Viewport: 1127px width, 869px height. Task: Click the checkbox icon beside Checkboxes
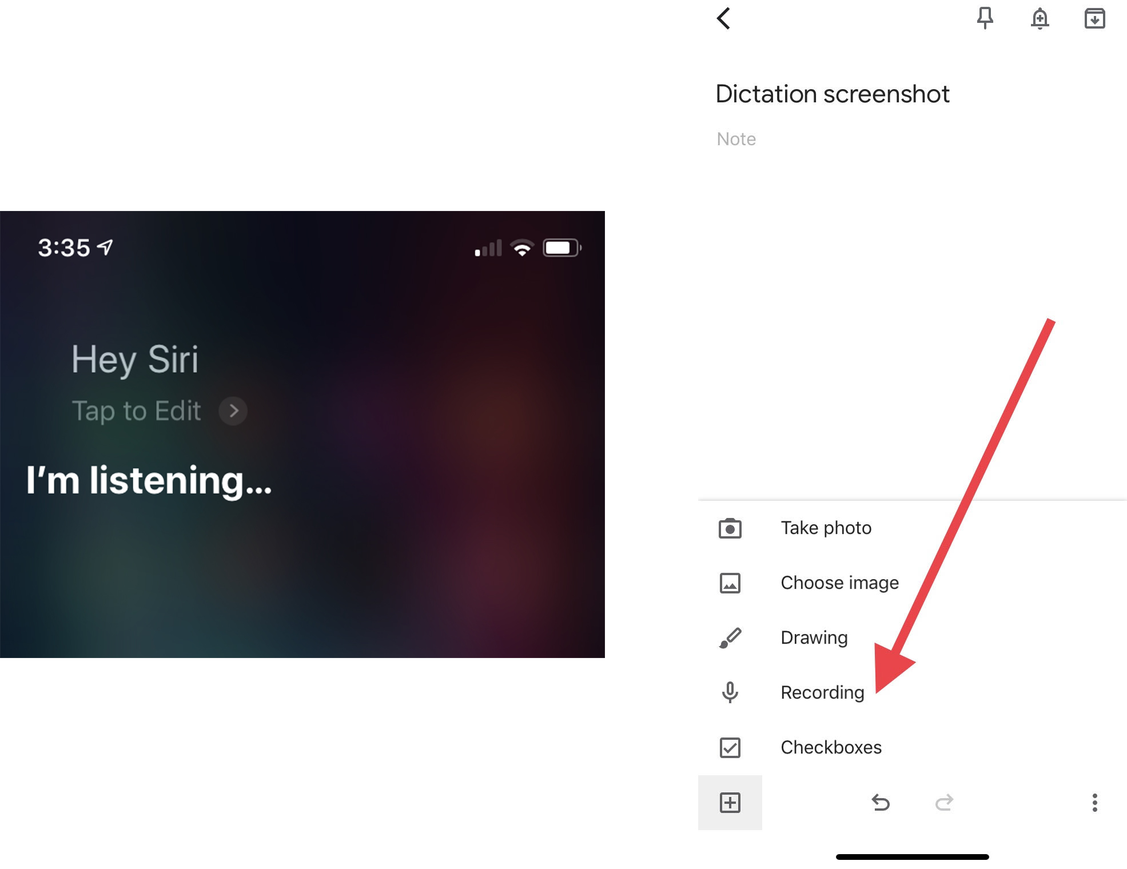click(730, 747)
